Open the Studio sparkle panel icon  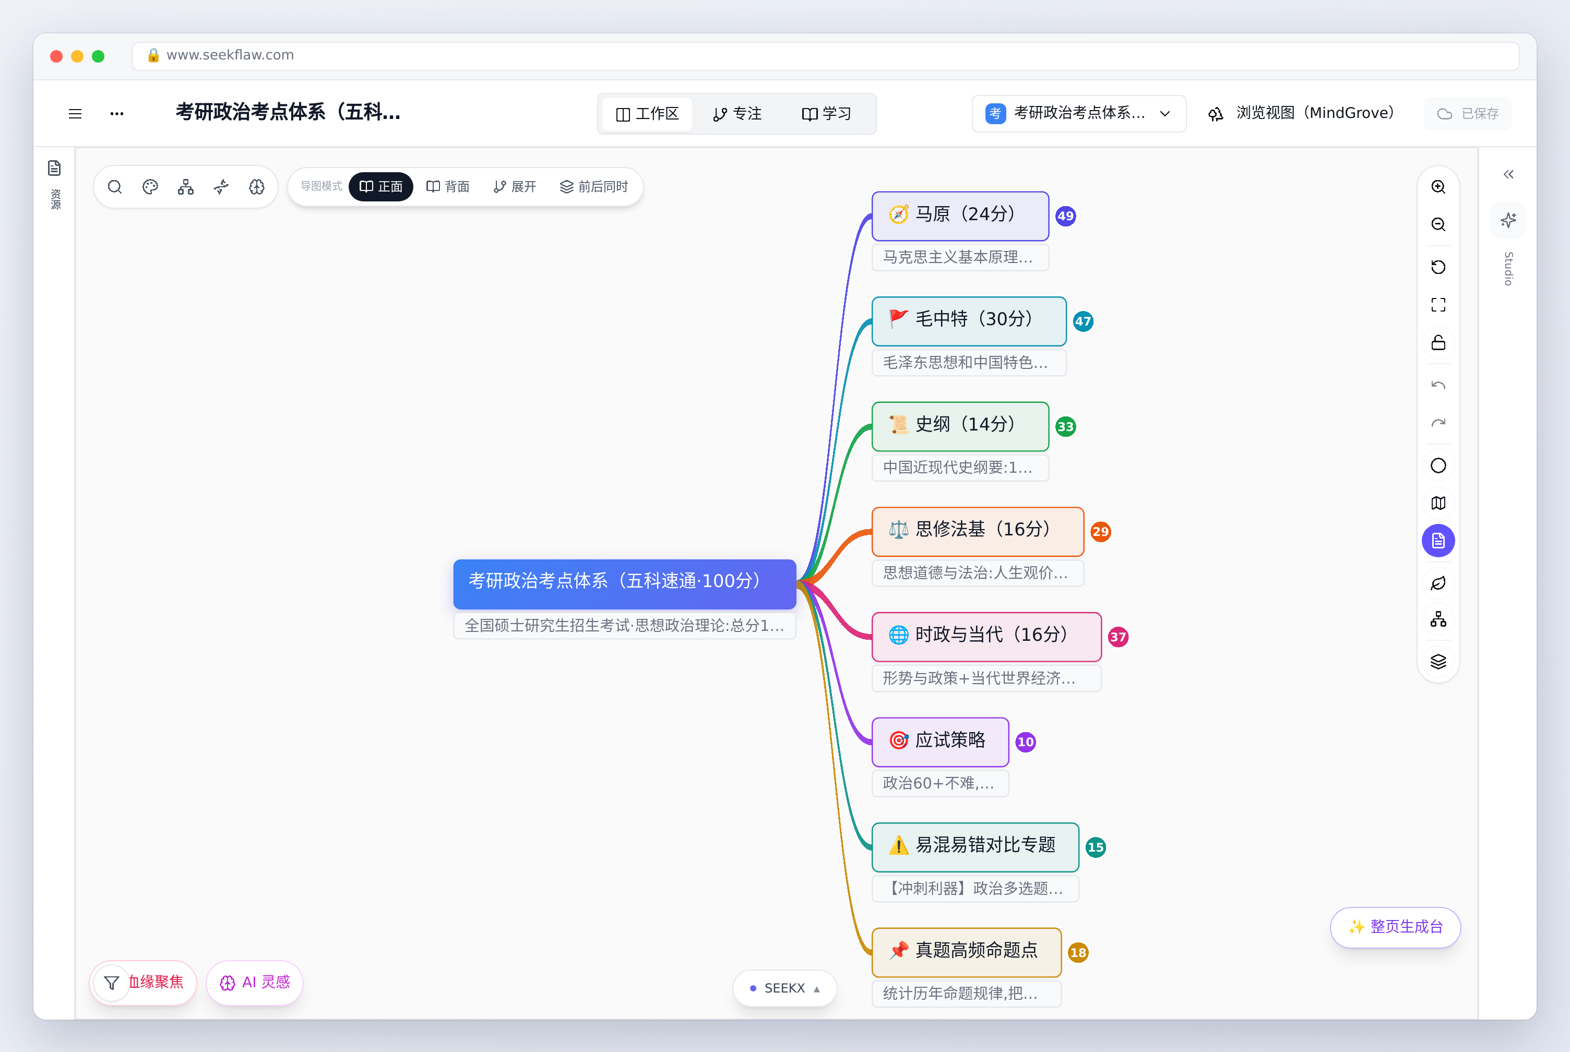(1508, 220)
